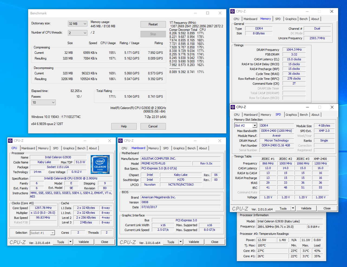The width and height of the screenshot is (347, 267).
Task: Click the Tools button in the SPD window
Action: pyautogui.click(x=283, y=208)
